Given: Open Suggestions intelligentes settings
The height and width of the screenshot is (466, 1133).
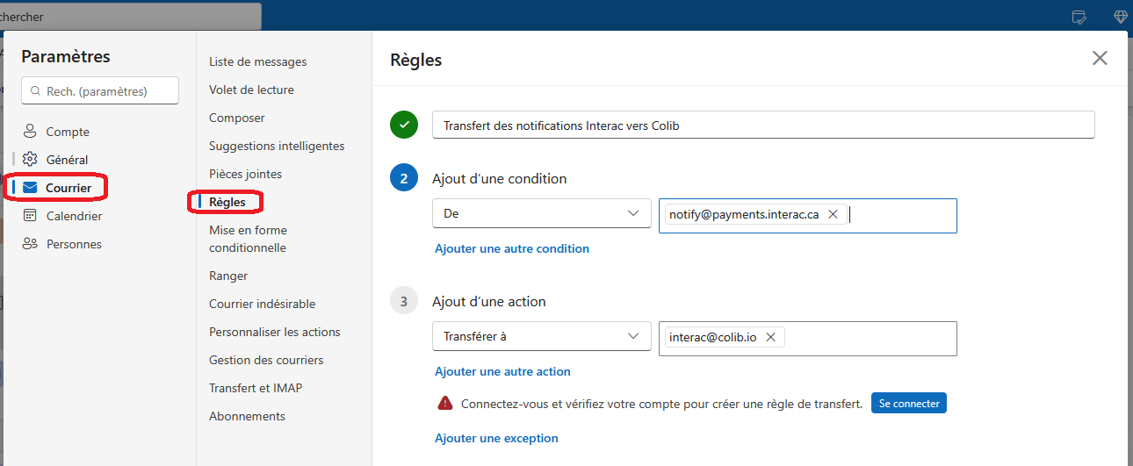Looking at the screenshot, I should click(x=277, y=146).
